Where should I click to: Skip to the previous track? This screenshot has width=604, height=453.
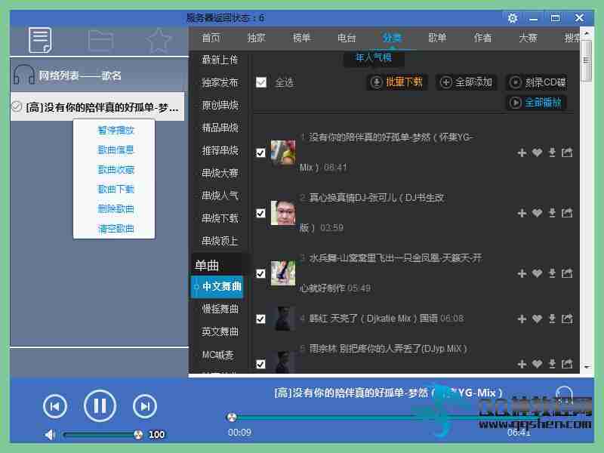point(54,406)
